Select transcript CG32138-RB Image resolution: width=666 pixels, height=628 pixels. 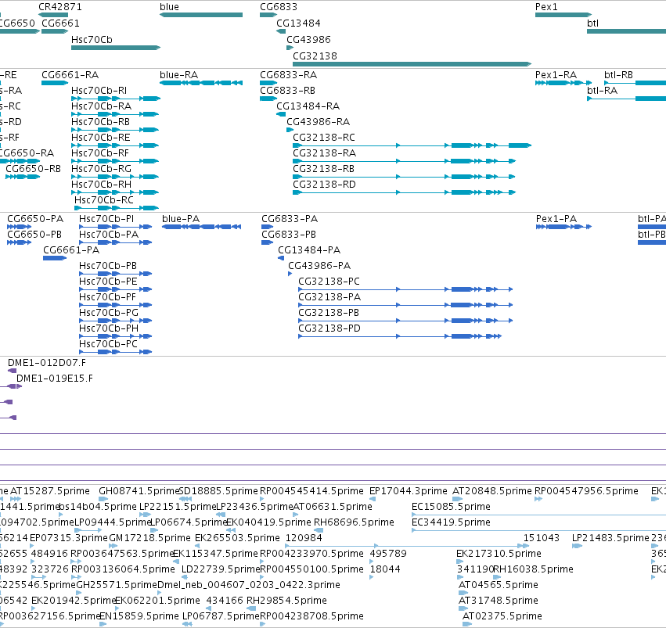pyautogui.click(x=405, y=177)
